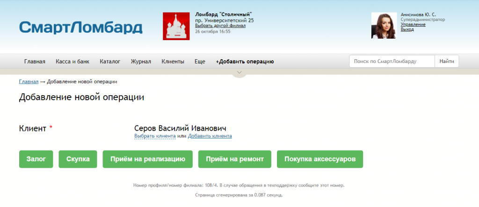Expand the chevron handle below navigation bar
479x207 pixels.
(x=239, y=73)
